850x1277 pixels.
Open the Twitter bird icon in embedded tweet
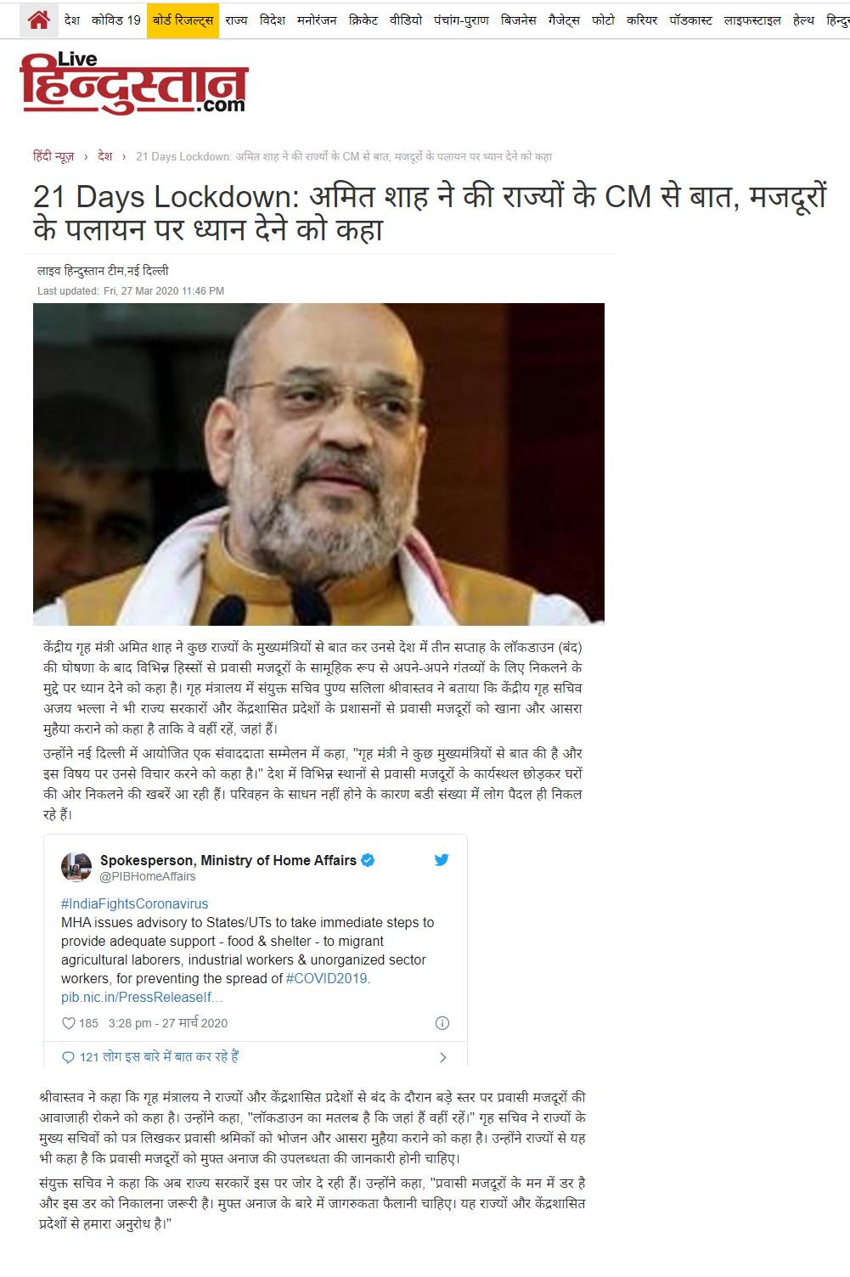point(442,859)
